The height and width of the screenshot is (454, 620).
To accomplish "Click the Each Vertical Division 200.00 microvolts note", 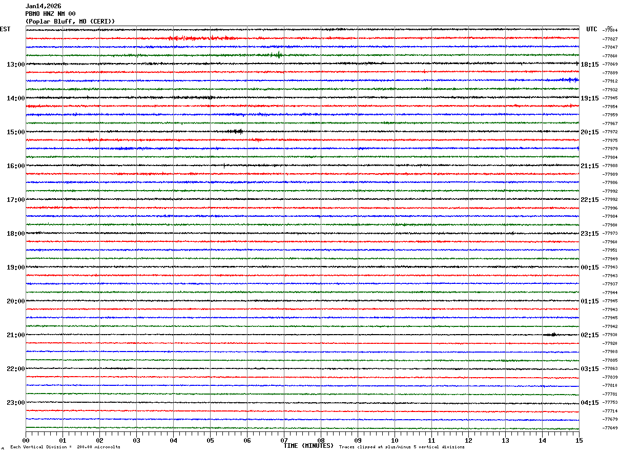I will pos(65,447).
